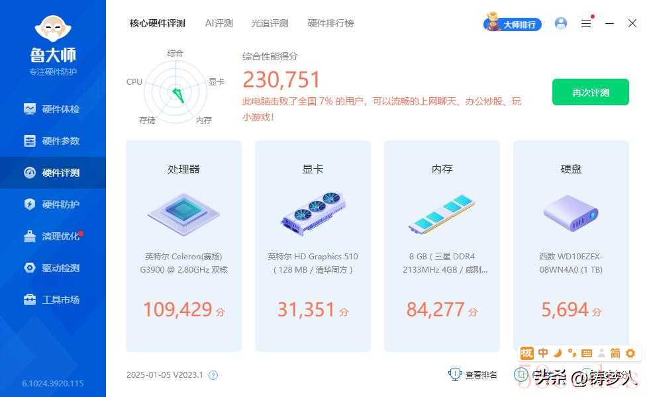Click the 8 GB DDR4 memory description

pos(445,263)
